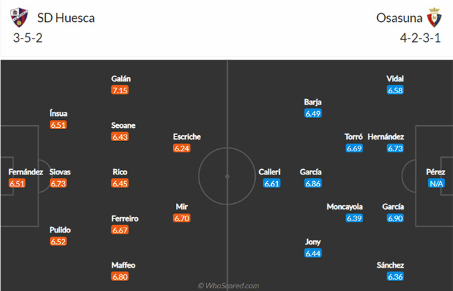Click player name Moncayola
Image resolution: width=453 pixels, height=291 pixels.
coord(344,206)
